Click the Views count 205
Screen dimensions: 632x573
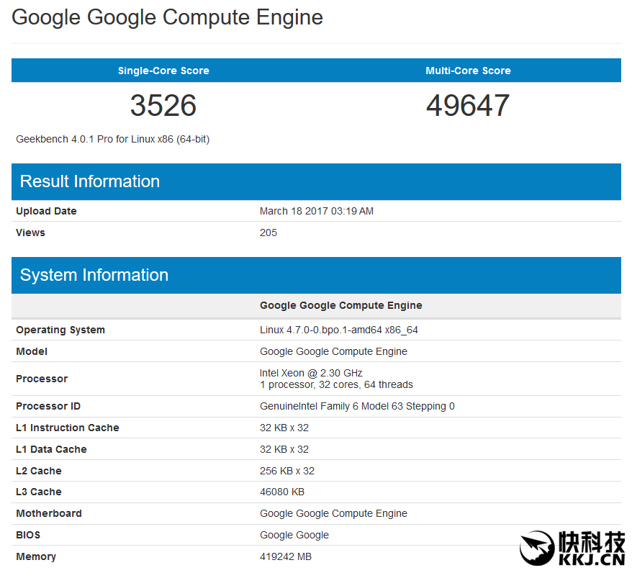[x=268, y=233]
